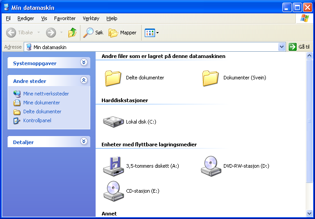Click the vertical scrollbar thumb
The height and width of the screenshot is (219, 315).
[x=309, y=121]
